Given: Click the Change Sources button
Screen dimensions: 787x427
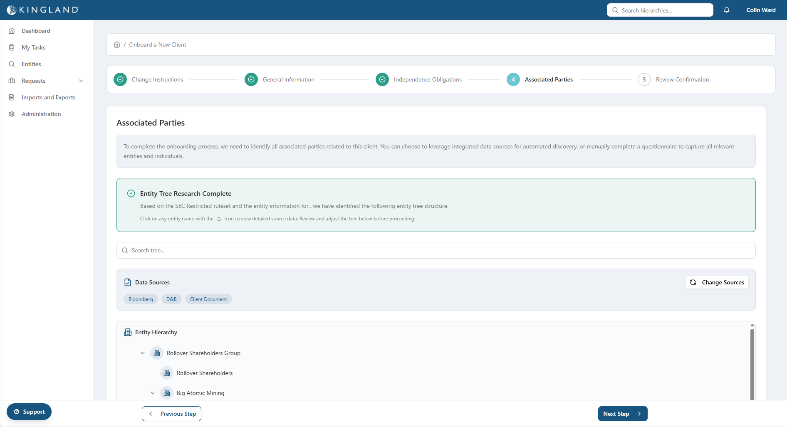Looking at the screenshot, I should [716, 282].
